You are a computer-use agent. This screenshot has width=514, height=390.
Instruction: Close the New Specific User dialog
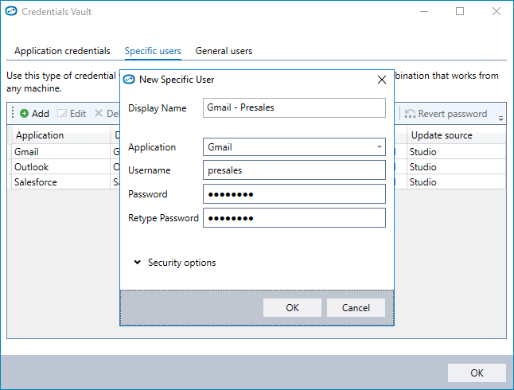[x=382, y=80]
